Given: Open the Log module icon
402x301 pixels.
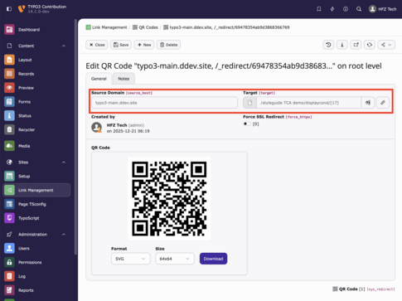Looking at the screenshot, I should [x=9, y=276].
